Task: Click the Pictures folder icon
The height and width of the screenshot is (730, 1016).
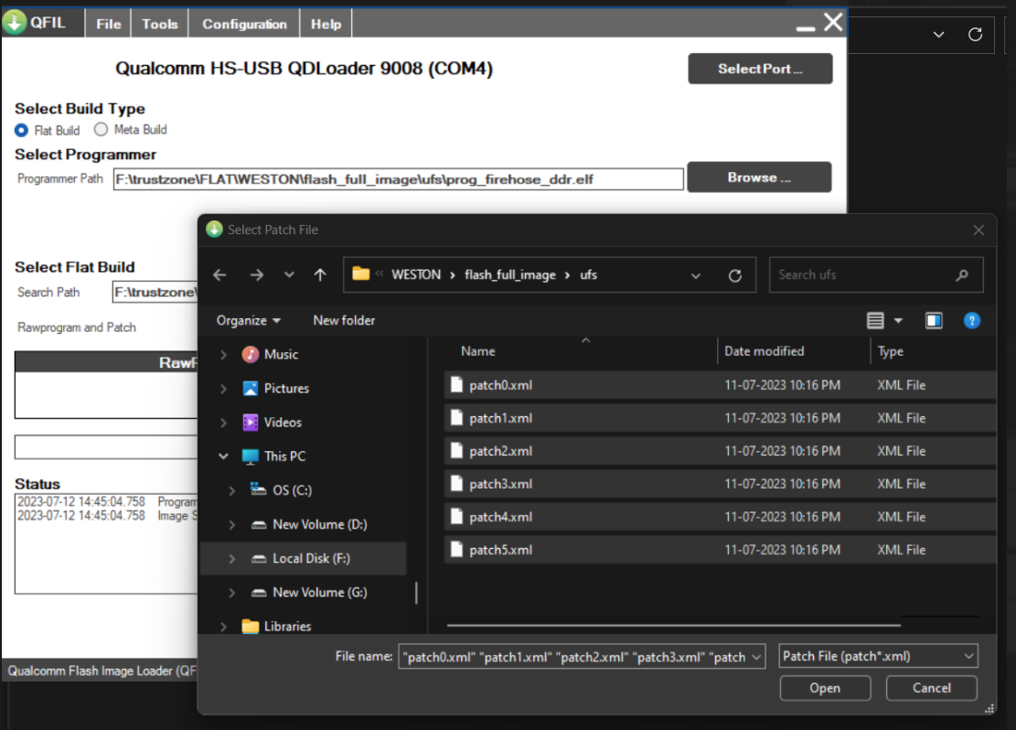Action: tap(250, 389)
